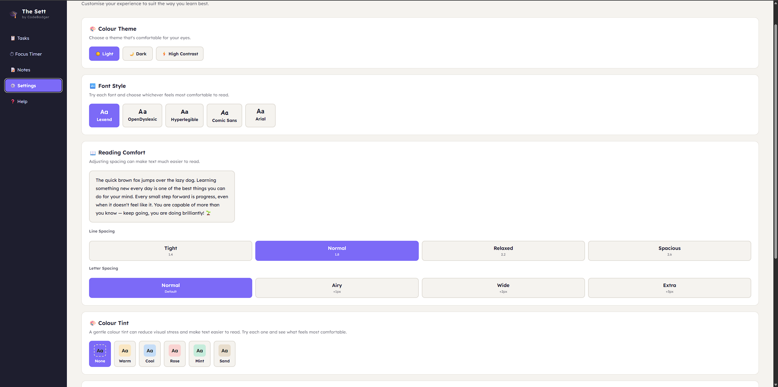
Task: Open the Help page
Action: (33, 102)
